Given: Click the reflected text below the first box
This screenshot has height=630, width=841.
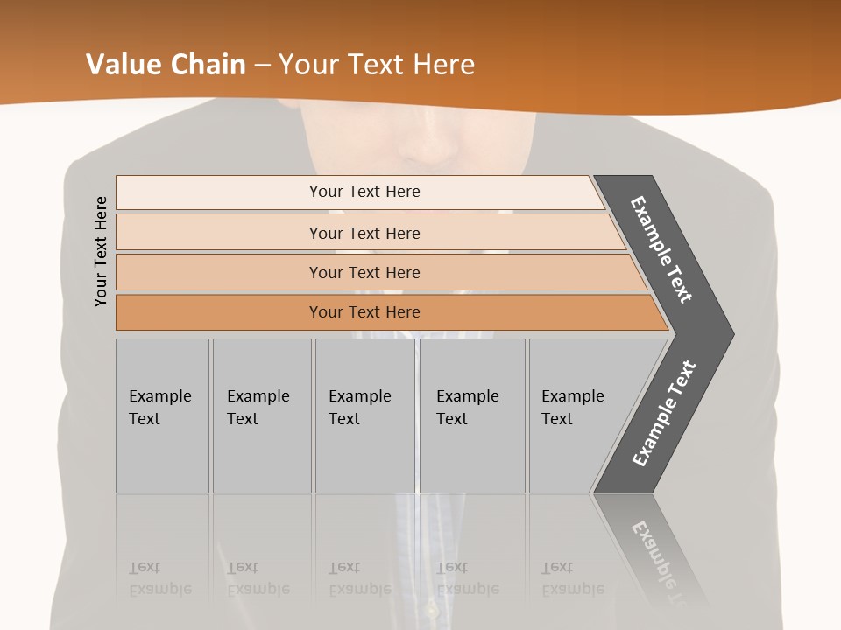Looking at the screenshot, I should pyautogui.click(x=159, y=578).
